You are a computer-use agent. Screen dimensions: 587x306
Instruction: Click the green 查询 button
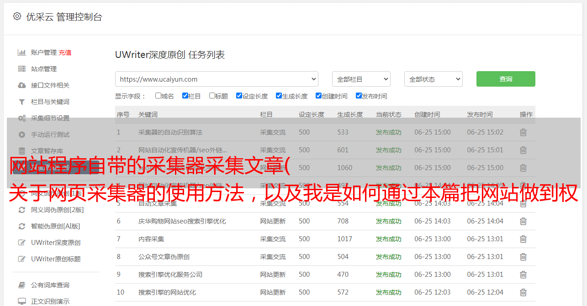[x=506, y=79]
